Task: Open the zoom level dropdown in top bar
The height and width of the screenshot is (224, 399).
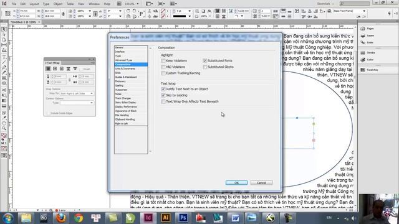Action: (x=138, y=4)
